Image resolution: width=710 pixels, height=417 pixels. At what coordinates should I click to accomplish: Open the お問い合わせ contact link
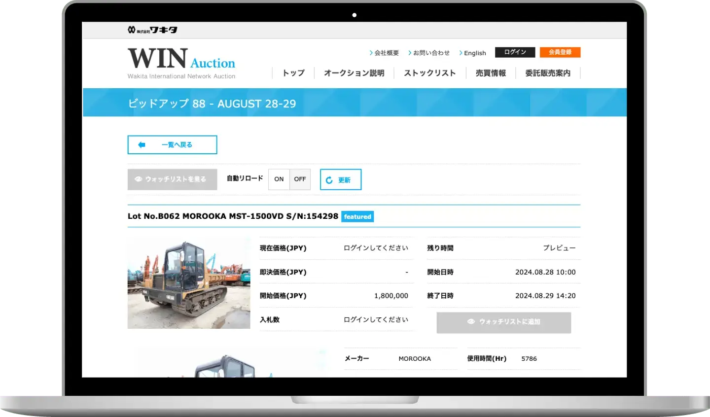click(x=429, y=53)
